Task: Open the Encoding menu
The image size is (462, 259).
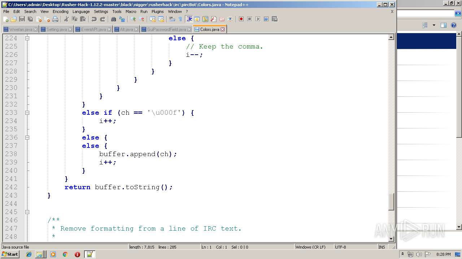Action: [x=60, y=12]
